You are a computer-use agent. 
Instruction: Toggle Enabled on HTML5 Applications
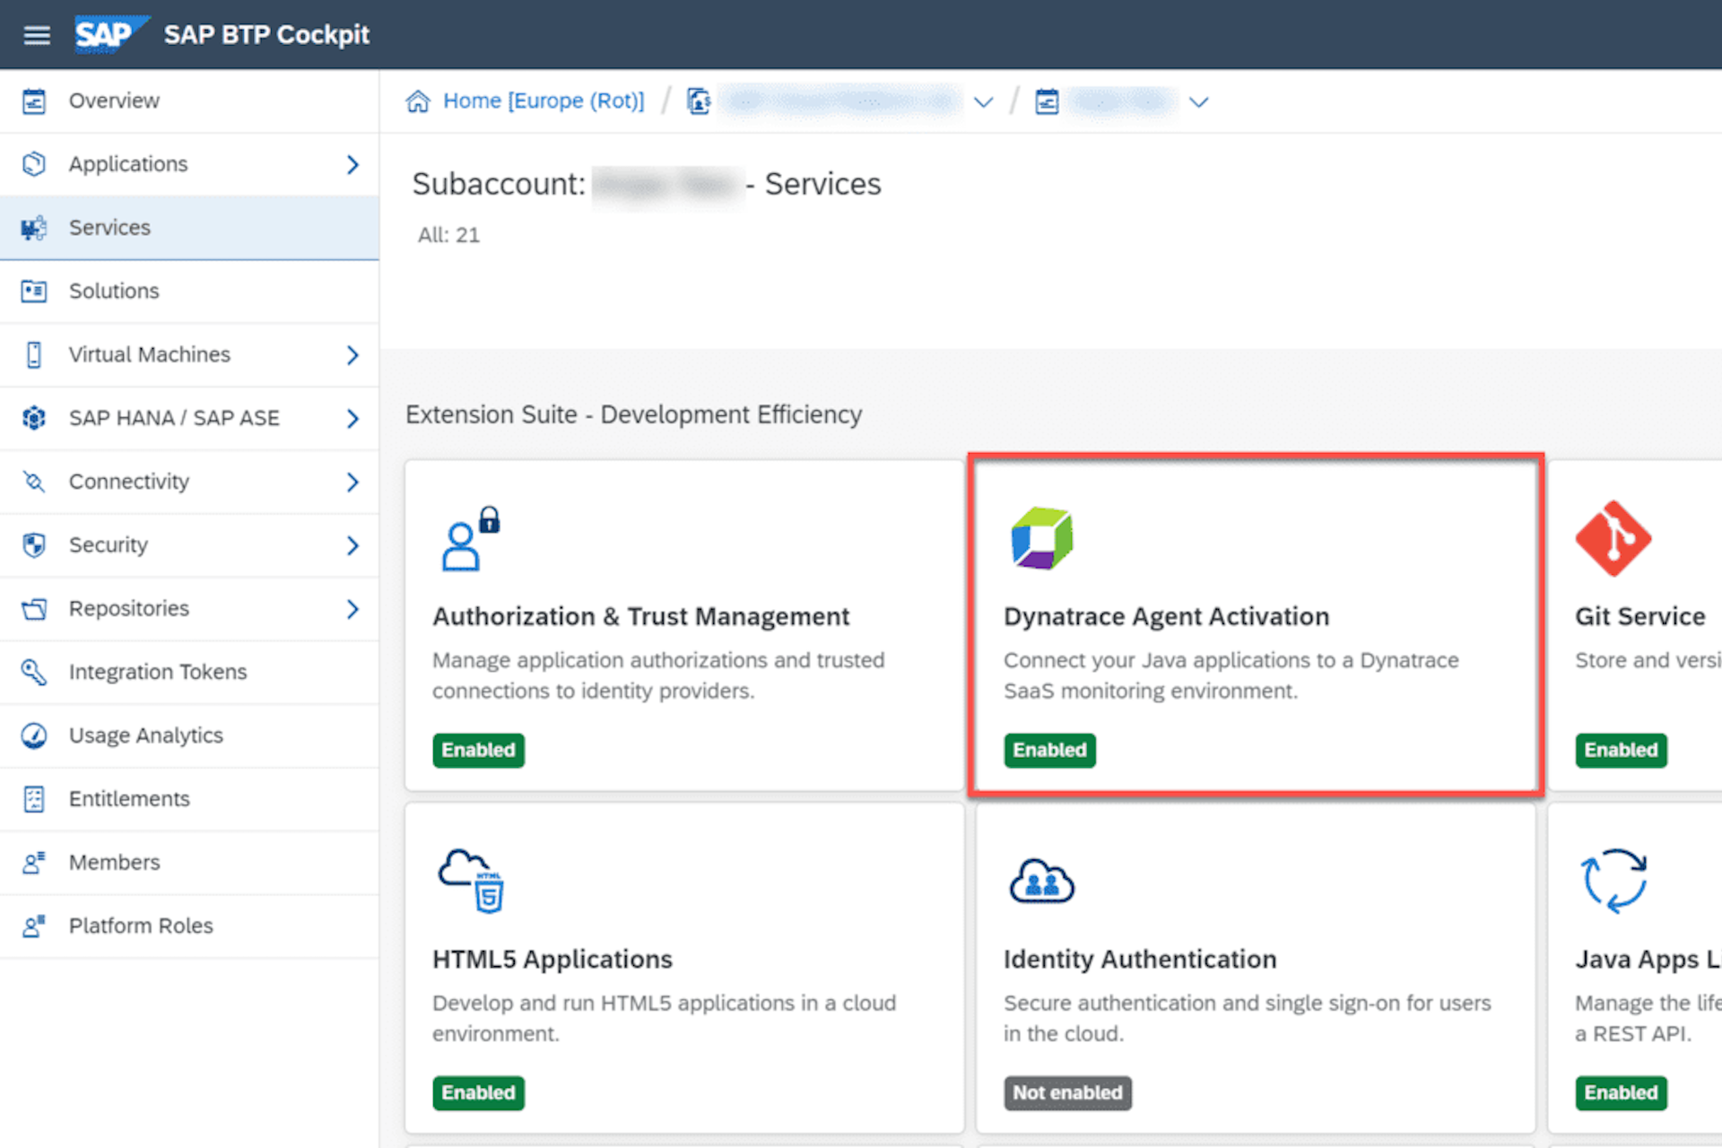(x=478, y=1092)
